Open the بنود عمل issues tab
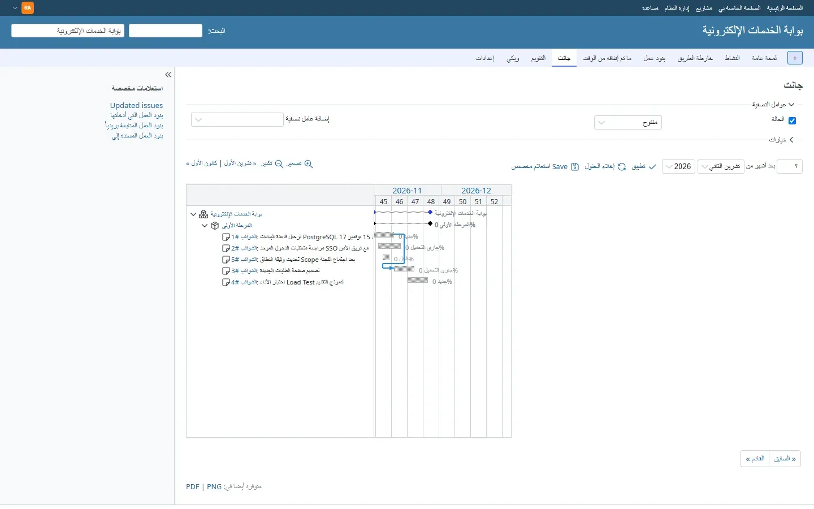814x509 pixels. click(x=655, y=58)
